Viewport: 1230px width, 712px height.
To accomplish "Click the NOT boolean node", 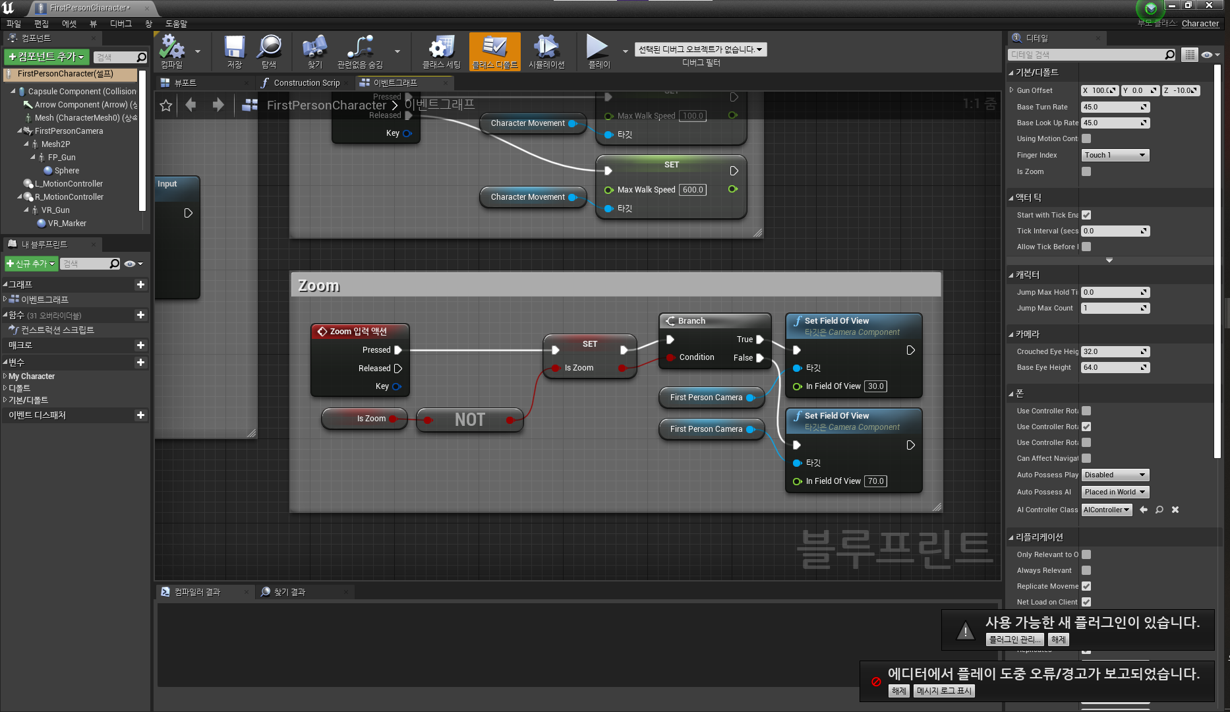I will 469,420.
